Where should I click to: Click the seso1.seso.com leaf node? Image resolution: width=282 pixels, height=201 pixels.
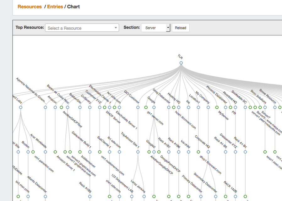265,152
